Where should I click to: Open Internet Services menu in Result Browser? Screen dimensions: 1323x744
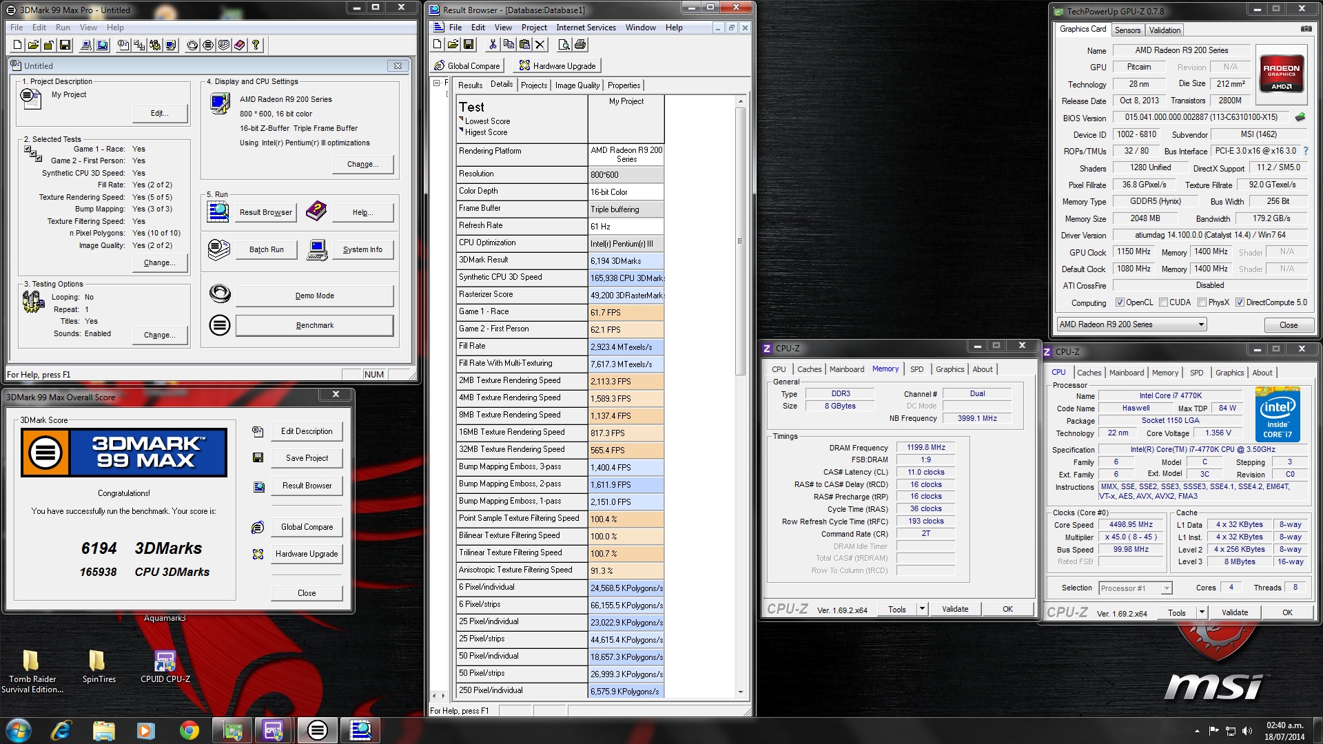coord(586,28)
